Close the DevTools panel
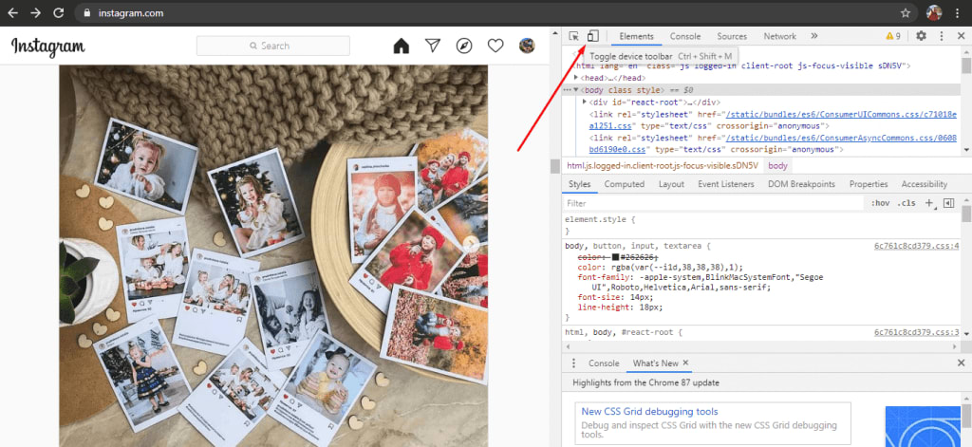Viewport: 972px width, 447px height. point(961,36)
